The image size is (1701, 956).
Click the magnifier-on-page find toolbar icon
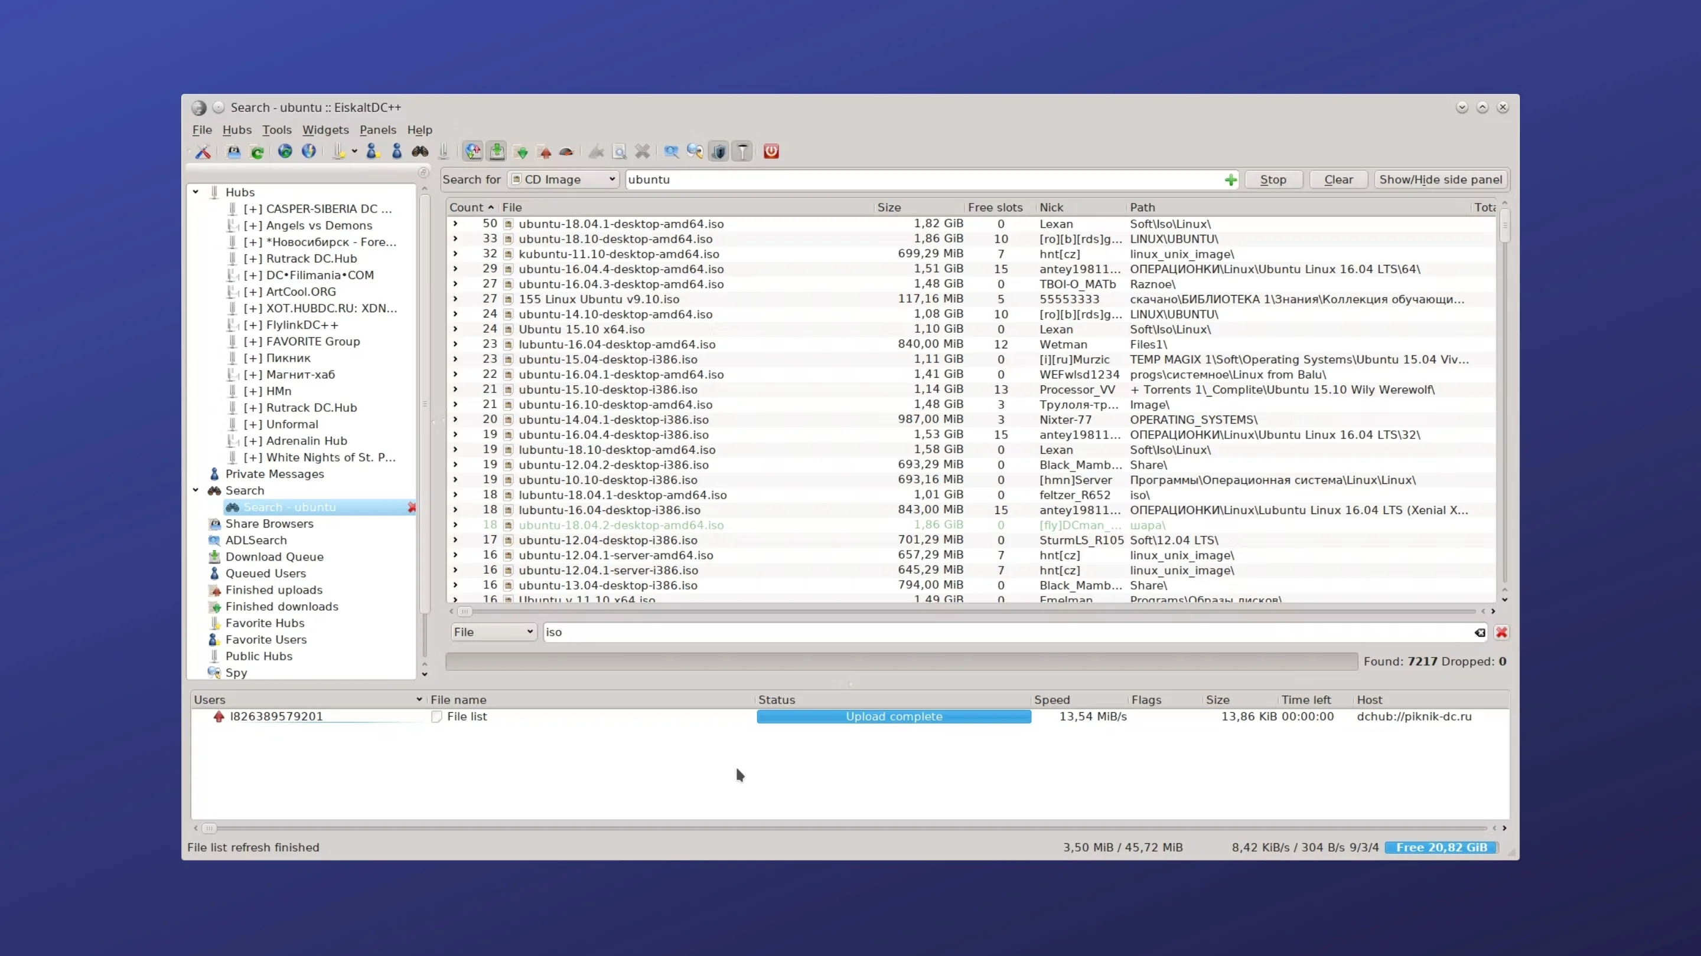click(x=620, y=152)
